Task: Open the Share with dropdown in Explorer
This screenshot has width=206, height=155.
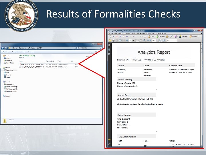Action: tap(16, 52)
